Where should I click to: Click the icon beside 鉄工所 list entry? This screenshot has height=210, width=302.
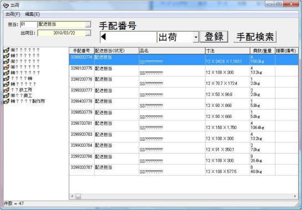(6, 90)
